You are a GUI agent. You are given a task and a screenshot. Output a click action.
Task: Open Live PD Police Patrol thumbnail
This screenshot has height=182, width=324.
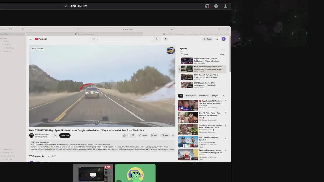188,117
